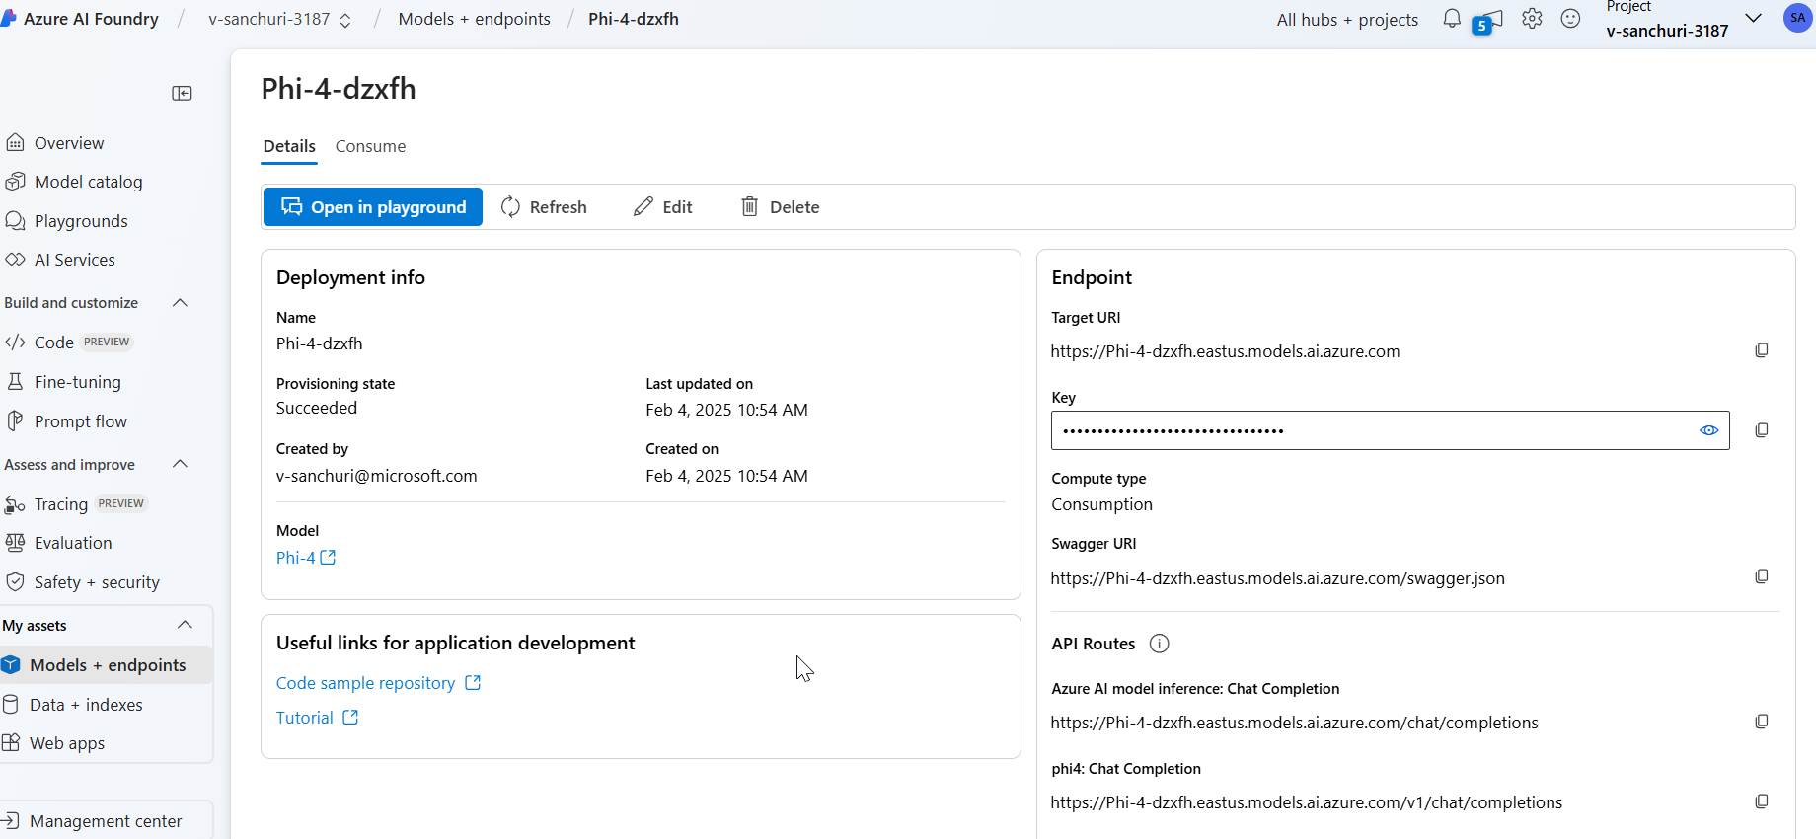The image size is (1816, 839).
Task: Open the Tutorial link
Action: click(317, 718)
